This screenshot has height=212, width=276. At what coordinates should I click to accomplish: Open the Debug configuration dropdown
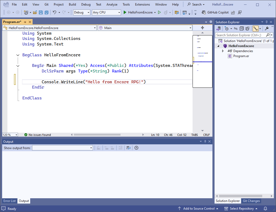pos(82,12)
